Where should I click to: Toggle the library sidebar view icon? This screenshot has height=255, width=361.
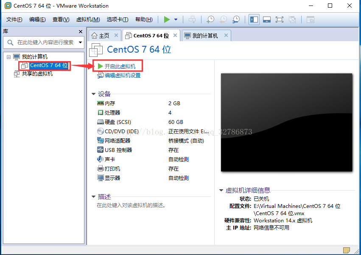tap(254, 20)
